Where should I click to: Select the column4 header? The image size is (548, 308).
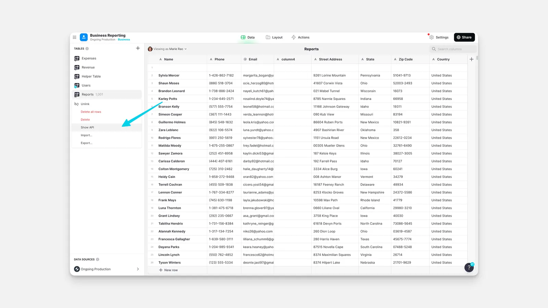[292, 59]
